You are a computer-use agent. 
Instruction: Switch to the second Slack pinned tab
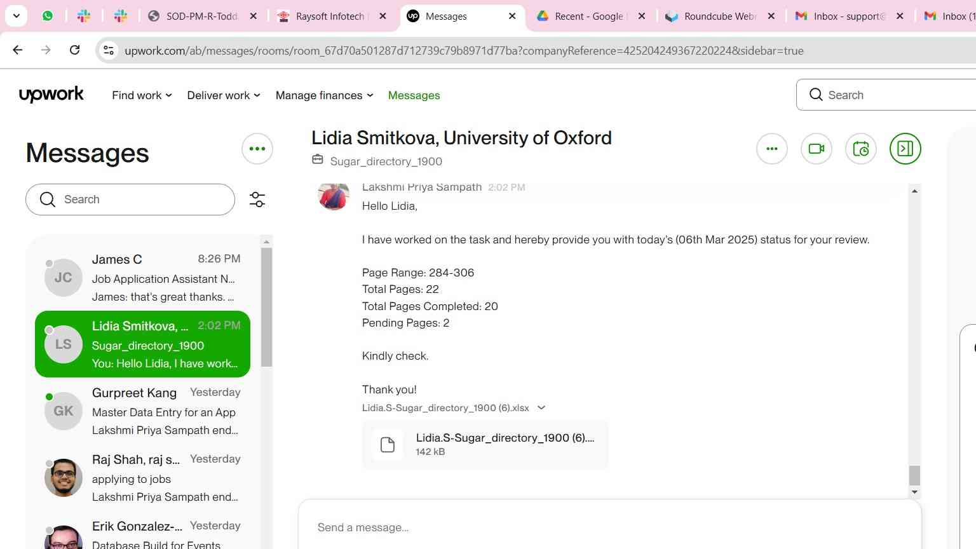pyautogui.click(x=121, y=16)
